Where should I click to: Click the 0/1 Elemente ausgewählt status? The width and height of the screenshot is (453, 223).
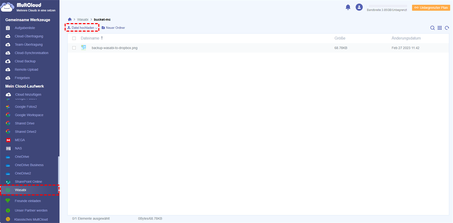click(x=91, y=219)
